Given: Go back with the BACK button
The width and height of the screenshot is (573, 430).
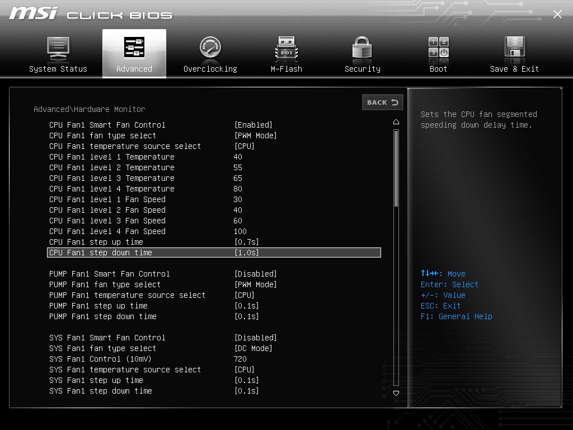Looking at the screenshot, I should 383,102.
